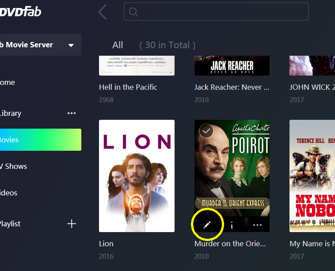Open the Library section
The image size is (335, 271).
tap(11, 113)
